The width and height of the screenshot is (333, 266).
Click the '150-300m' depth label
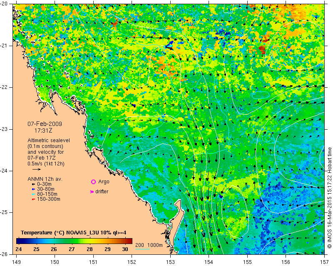pyautogui.click(x=48, y=199)
